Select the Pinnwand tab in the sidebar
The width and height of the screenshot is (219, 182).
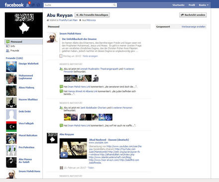23,42
